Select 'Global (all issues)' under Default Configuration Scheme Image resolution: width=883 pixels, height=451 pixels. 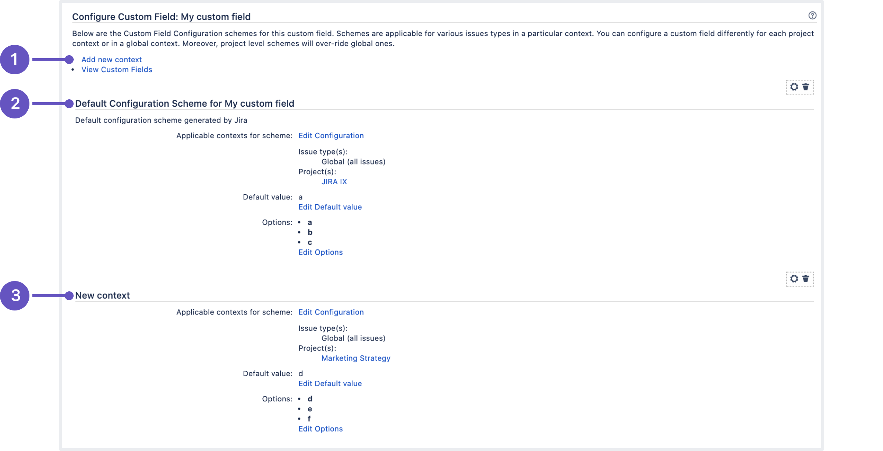[x=354, y=162]
